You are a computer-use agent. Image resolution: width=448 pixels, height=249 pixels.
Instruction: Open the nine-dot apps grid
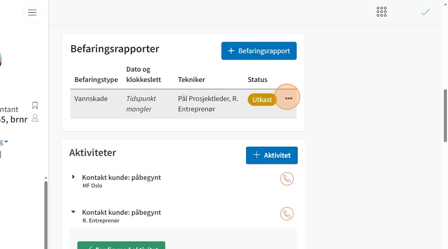(382, 12)
